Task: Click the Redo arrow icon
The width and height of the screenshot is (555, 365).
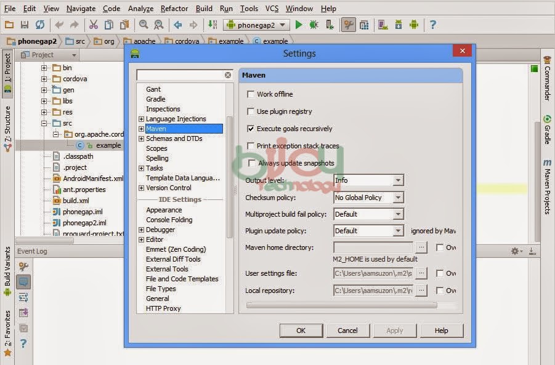Action: [x=75, y=25]
